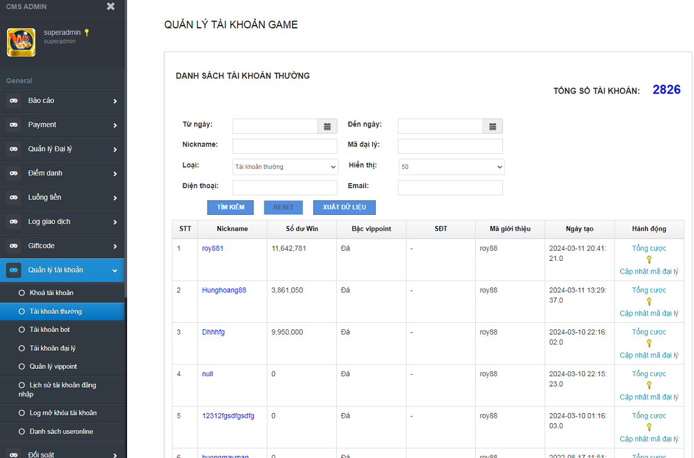Click the calendar icon for Từ ngày
The height and width of the screenshot is (458, 694).
[327, 127]
